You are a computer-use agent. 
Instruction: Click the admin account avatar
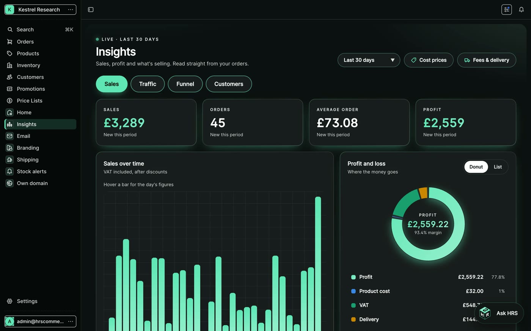[9, 321]
